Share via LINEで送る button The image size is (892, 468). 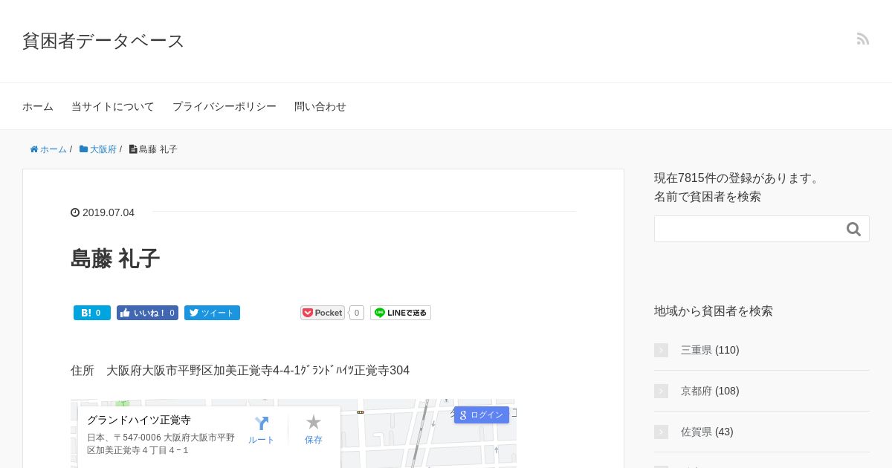click(x=401, y=313)
